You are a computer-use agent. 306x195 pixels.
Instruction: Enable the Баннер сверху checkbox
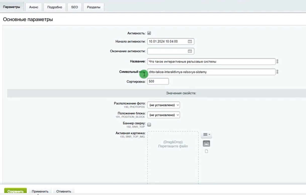[x=149, y=125]
